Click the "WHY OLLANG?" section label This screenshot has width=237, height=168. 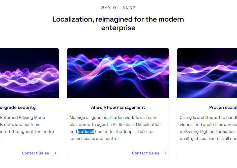[x=118, y=8]
